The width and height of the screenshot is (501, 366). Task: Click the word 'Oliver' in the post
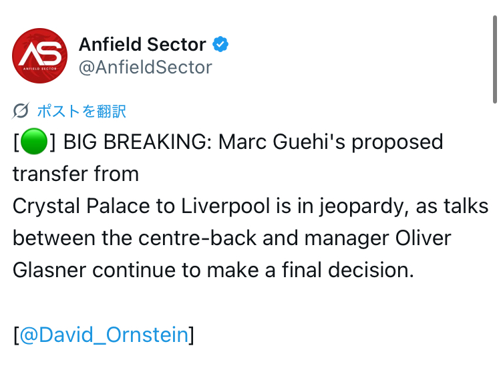423,238
